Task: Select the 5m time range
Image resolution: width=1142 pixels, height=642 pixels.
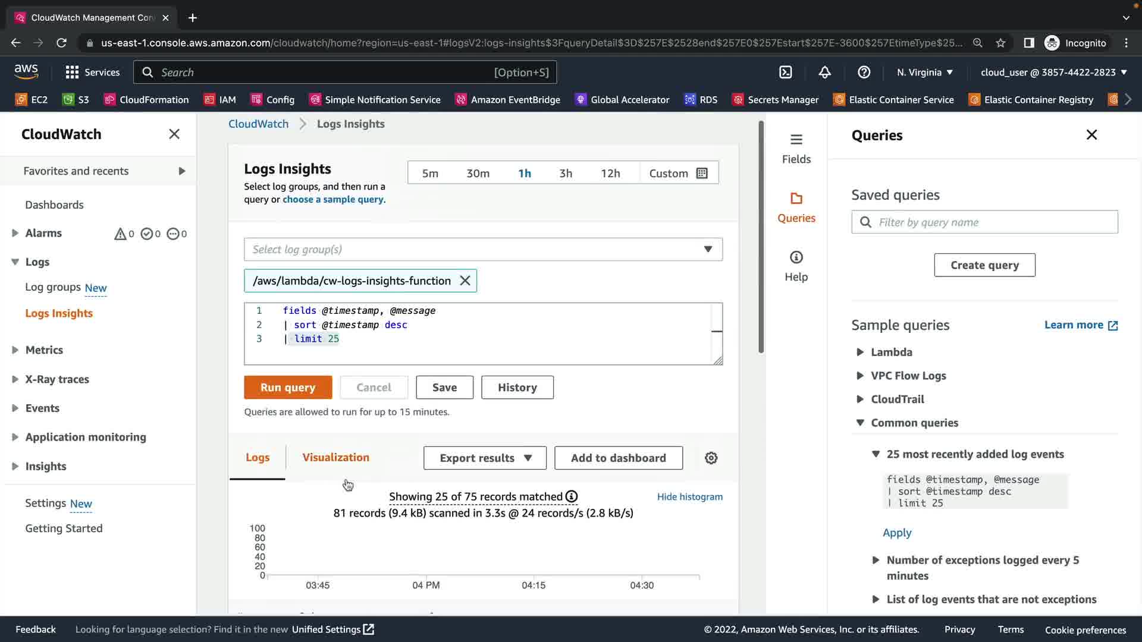Action: pyautogui.click(x=430, y=173)
